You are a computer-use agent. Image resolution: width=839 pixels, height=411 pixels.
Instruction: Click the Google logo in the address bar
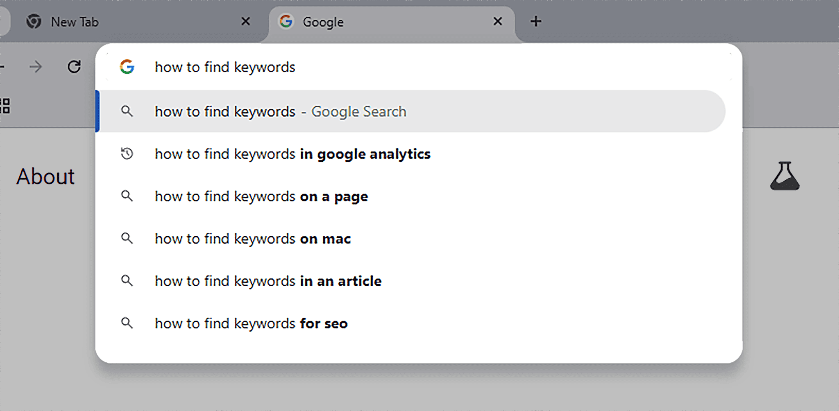127,67
